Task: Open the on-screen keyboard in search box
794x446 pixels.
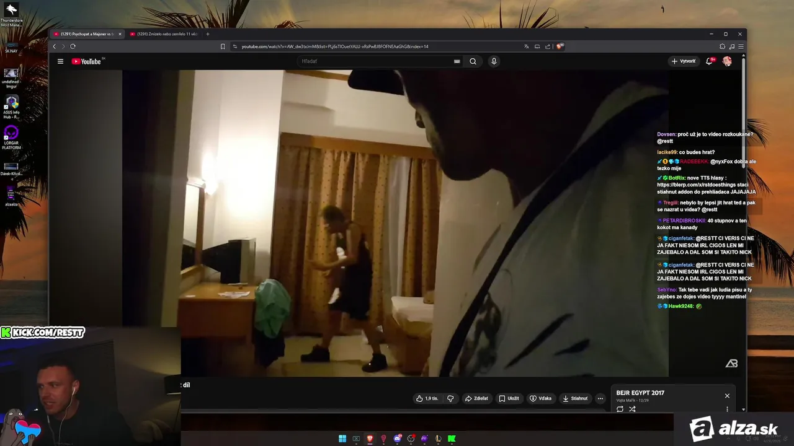Action: (457, 61)
